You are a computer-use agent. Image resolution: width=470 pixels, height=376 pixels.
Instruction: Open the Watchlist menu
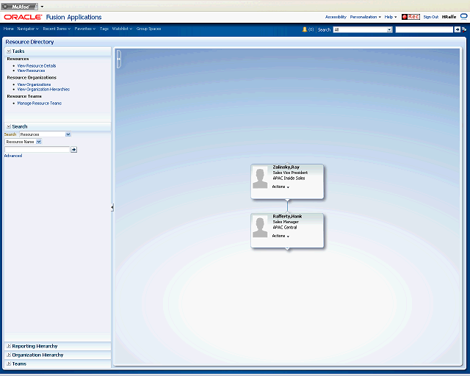(122, 29)
